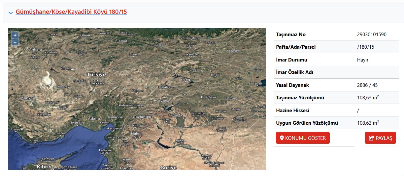Zoom out on the map
The height and width of the screenshot is (176, 404).
[x=15, y=42]
